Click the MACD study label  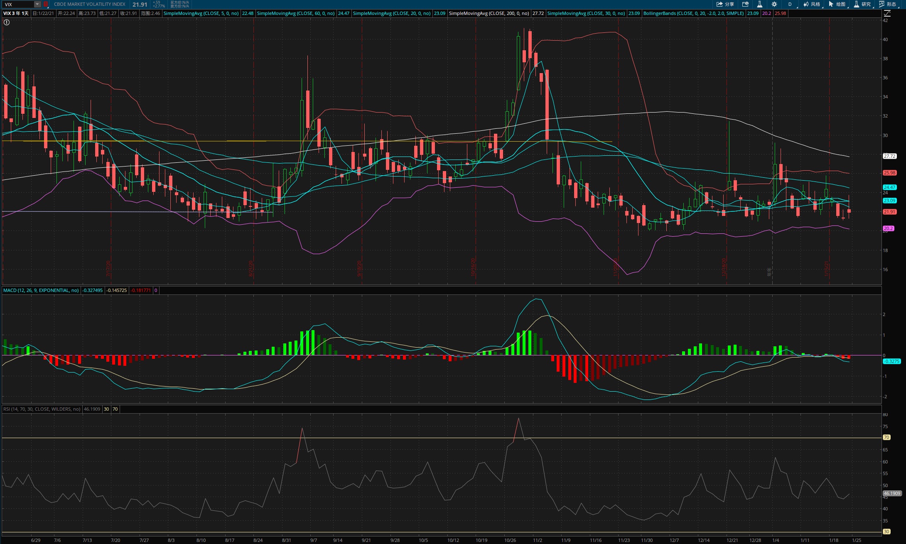click(x=41, y=290)
